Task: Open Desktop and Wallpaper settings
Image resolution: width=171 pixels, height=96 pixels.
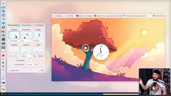Action: pos(85,16)
